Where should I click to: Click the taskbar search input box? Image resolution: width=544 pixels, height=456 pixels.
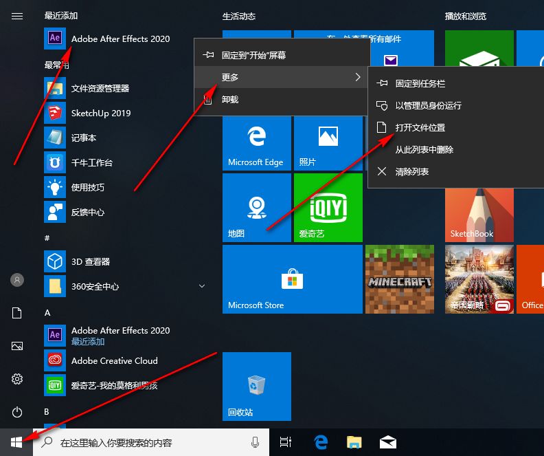tap(151, 442)
